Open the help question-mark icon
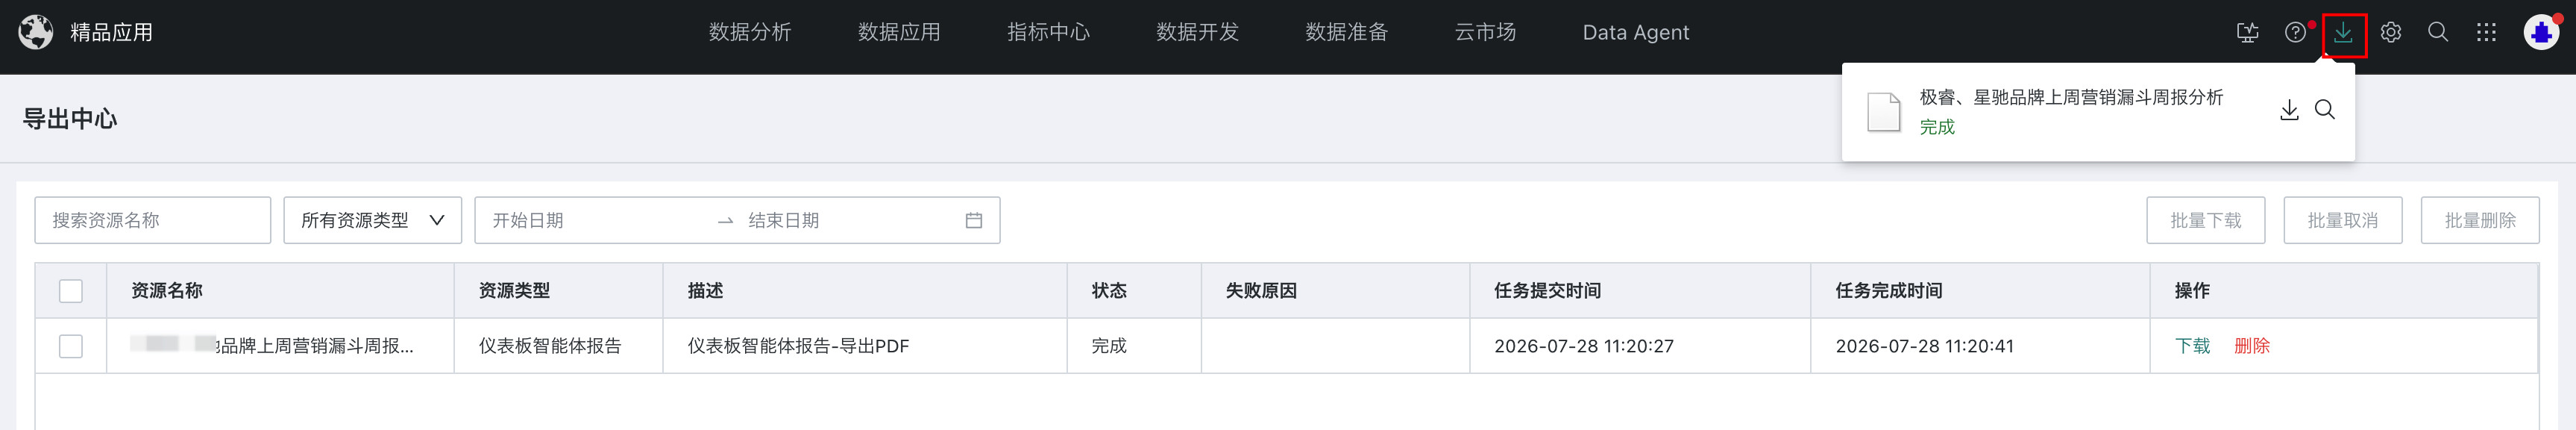This screenshot has height=430, width=2576. click(2295, 33)
